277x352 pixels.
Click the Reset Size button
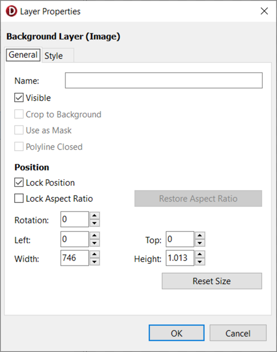click(x=212, y=281)
